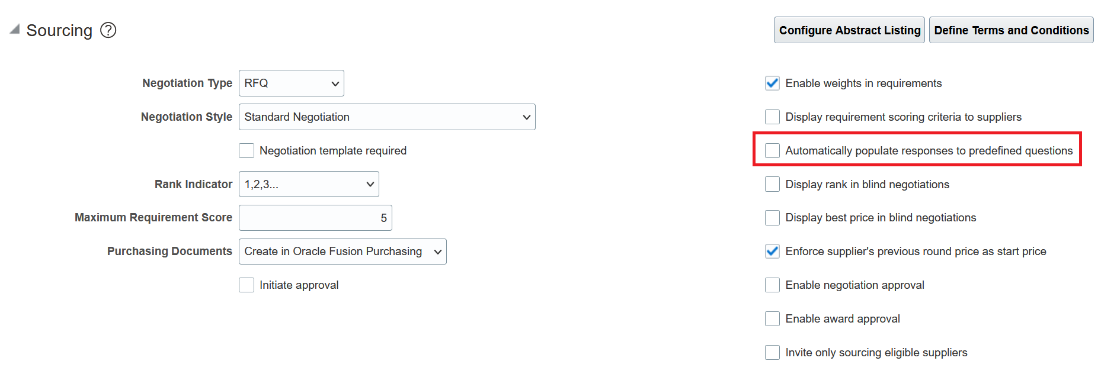The width and height of the screenshot is (1101, 377).
Task: Turn on Enable award approval
Action: pos(772,319)
